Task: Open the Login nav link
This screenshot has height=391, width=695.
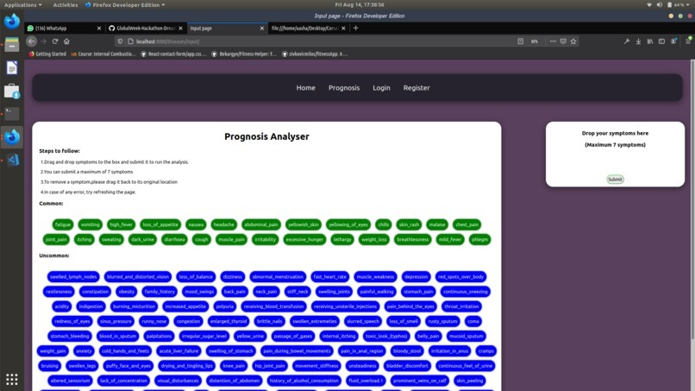Action: pyautogui.click(x=381, y=88)
